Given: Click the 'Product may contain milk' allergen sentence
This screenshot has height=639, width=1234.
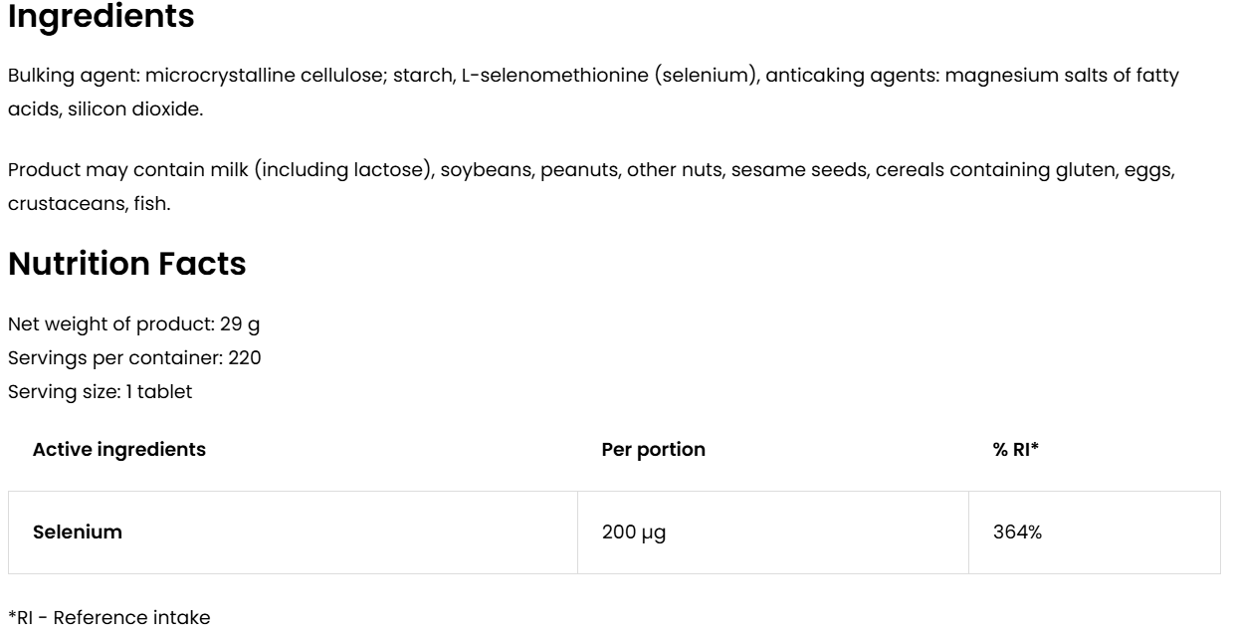Looking at the screenshot, I should [129, 170].
